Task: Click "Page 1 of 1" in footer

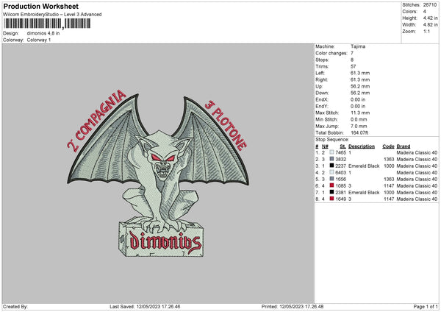Action: (x=426, y=306)
